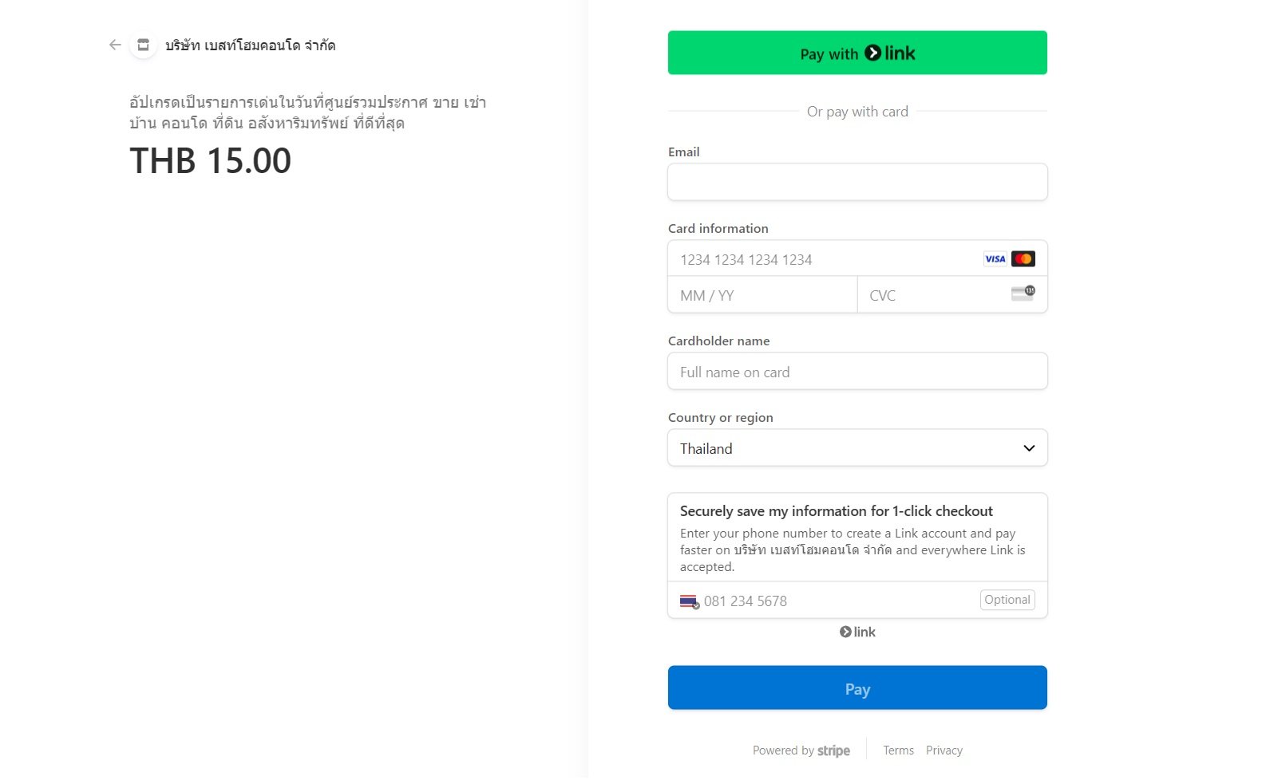1270x780 pixels.
Task: Click the merchant store icon
Action: click(x=143, y=45)
